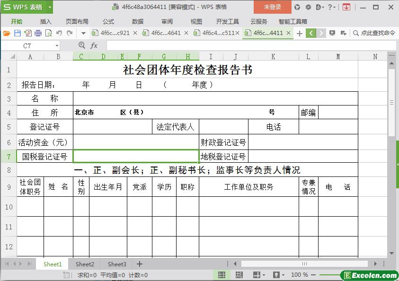The width and height of the screenshot is (399, 281).
Task: Click the Undo arrow icon
Action: pos(59,33)
